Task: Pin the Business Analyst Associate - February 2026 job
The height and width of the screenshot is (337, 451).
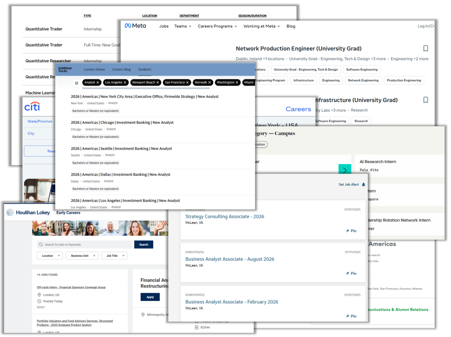Action: (x=351, y=316)
